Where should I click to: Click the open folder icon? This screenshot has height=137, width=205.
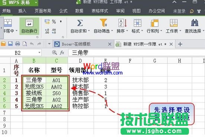point(3,44)
